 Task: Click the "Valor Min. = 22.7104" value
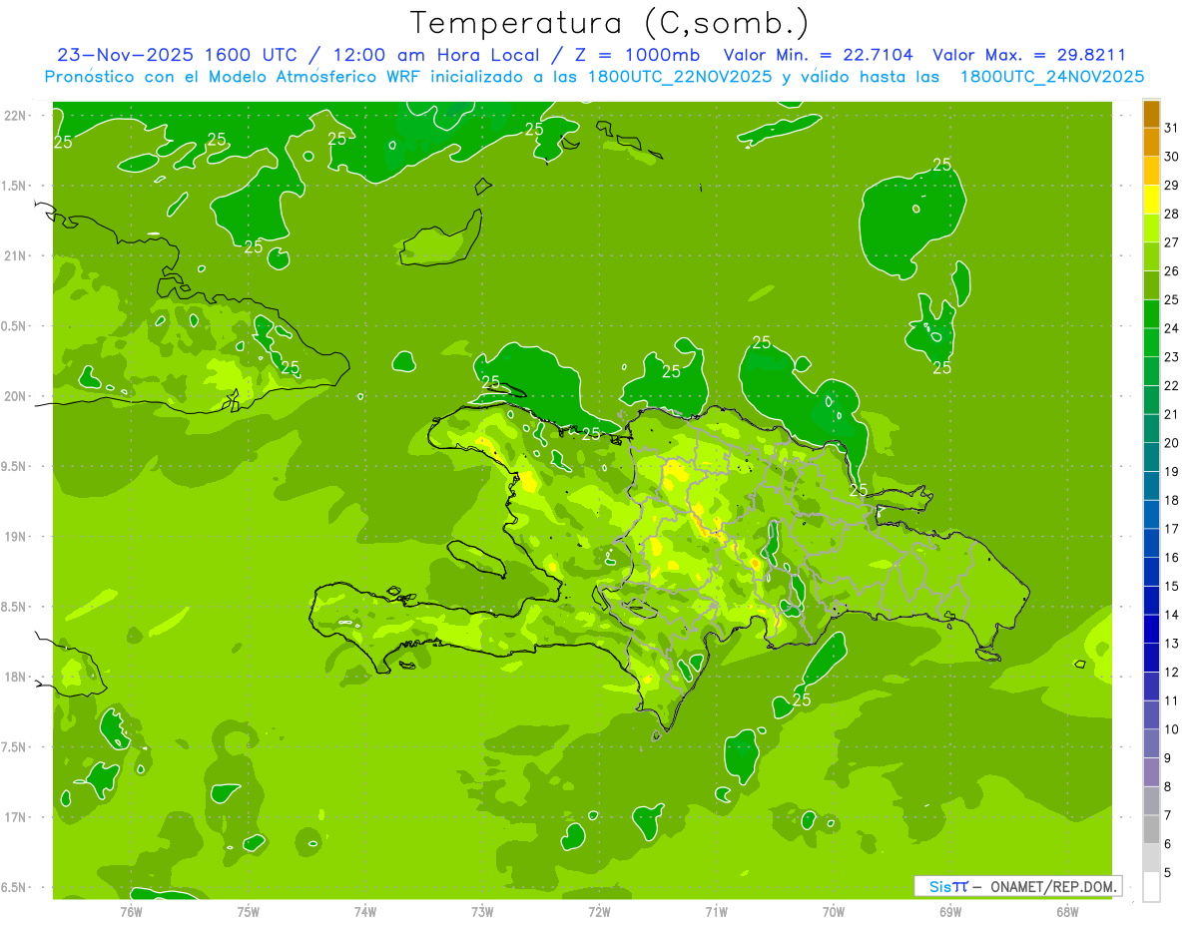818,55
